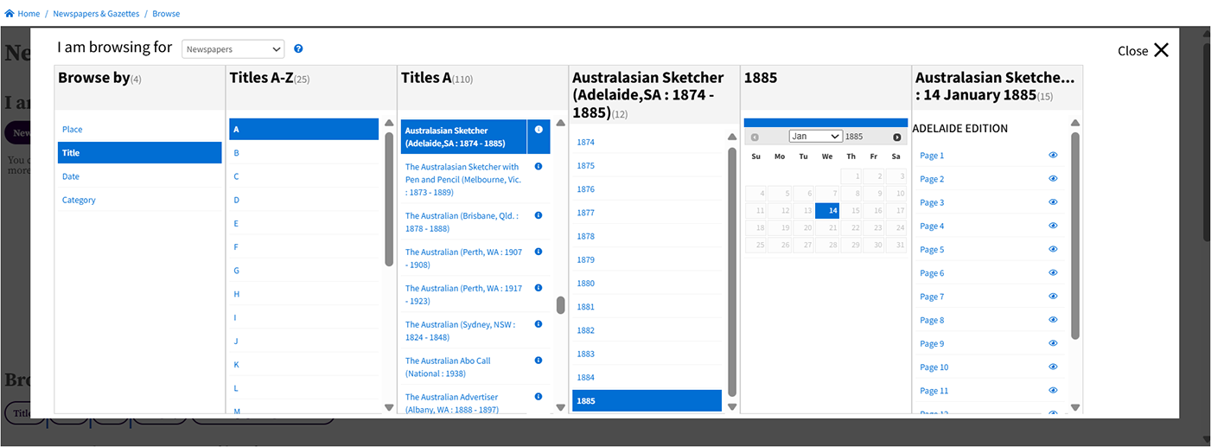Select the year 1880
The width and height of the screenshot is (1211, 447).
tap(586, 283)
